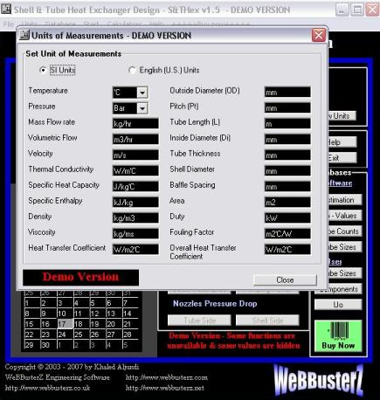380x400 pixels.
Task: Click the Shell Diameter mm field
Action: pyautogui.click(x=287, y=171)
